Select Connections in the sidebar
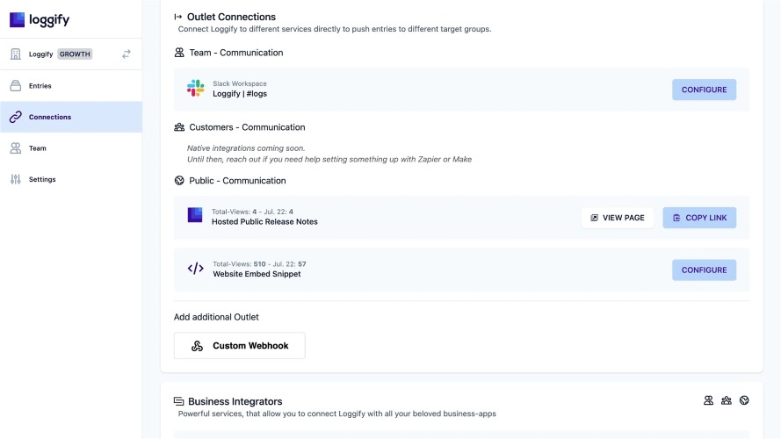Viewport: 781px width, 439px height. 50,117
